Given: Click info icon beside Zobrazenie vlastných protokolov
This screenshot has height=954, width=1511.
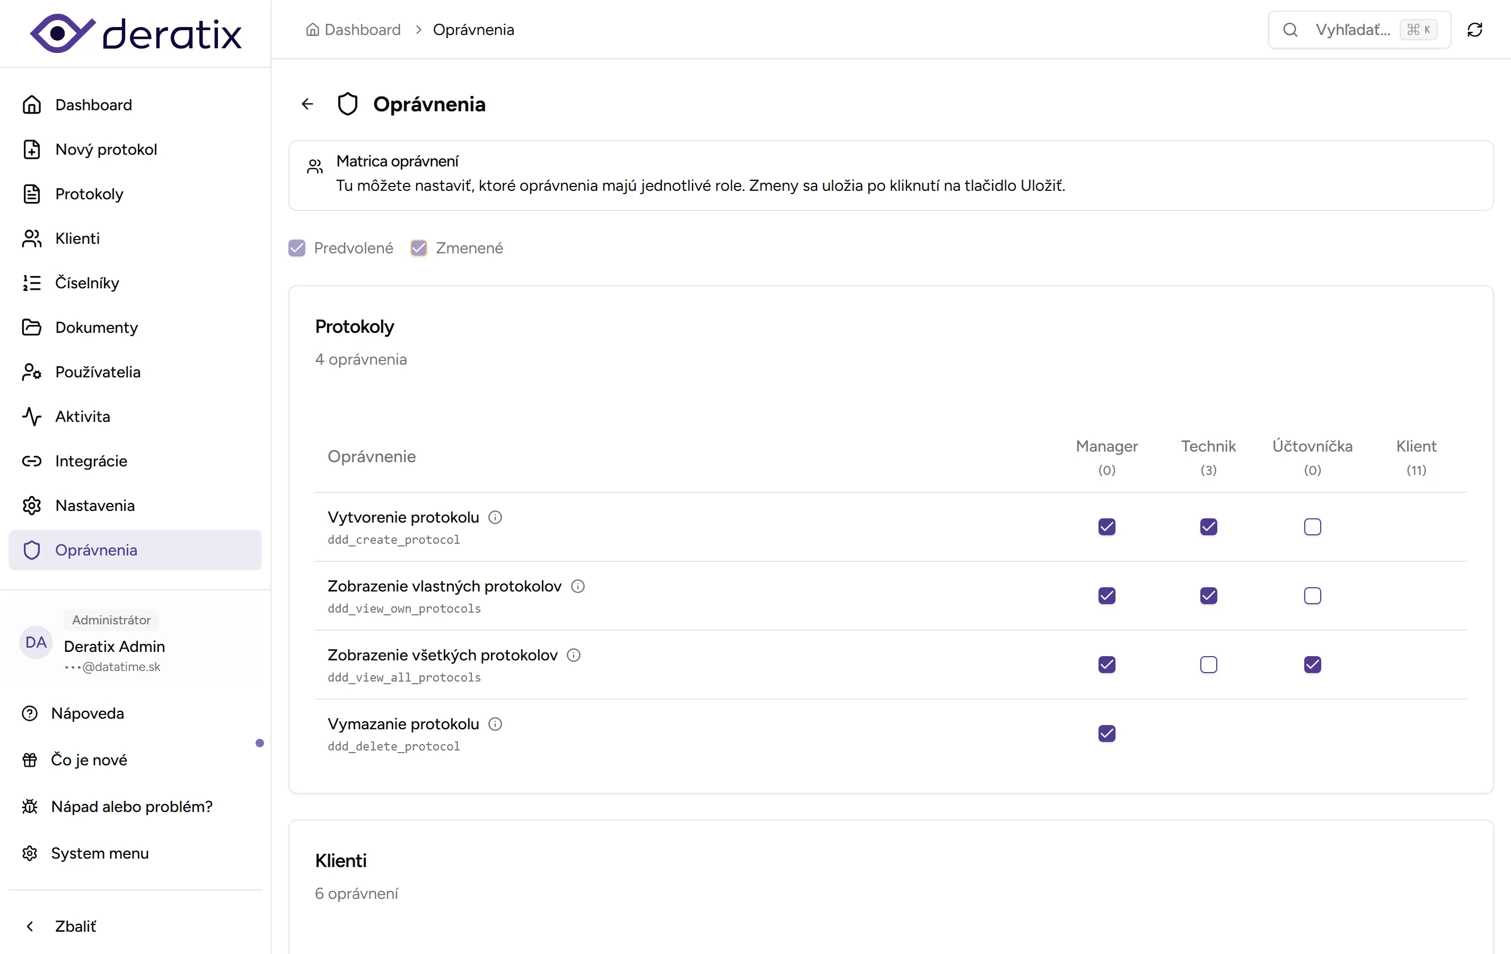Looking at the screenshot, I should [x=577, y=586].
